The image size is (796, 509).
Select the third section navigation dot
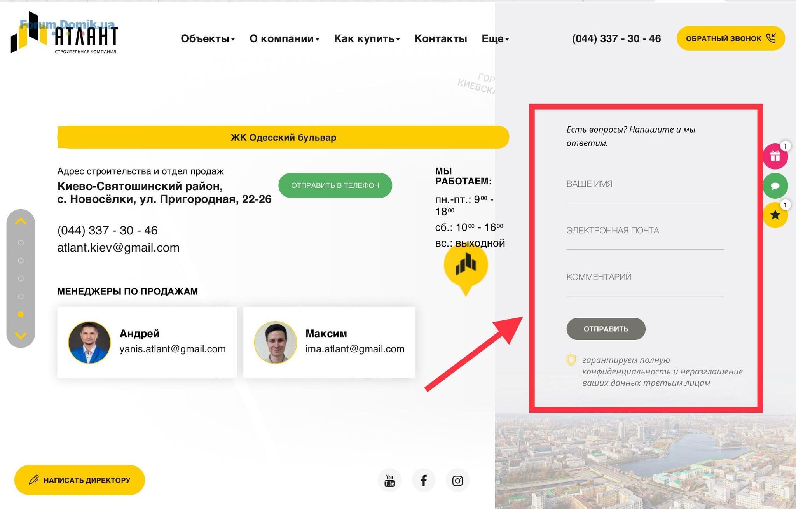click(21, 278)
